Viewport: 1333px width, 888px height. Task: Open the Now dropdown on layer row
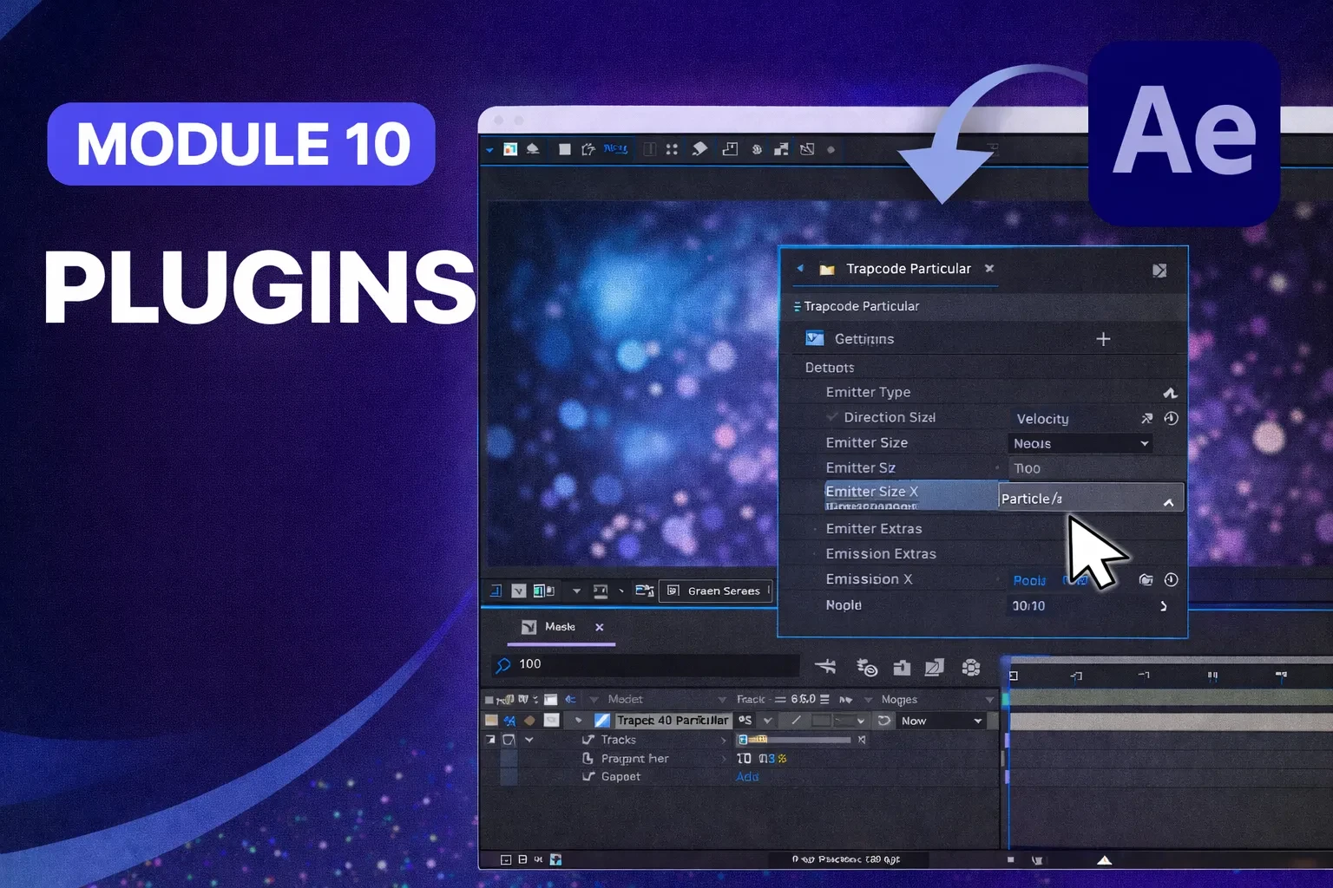tap(942, 721)
